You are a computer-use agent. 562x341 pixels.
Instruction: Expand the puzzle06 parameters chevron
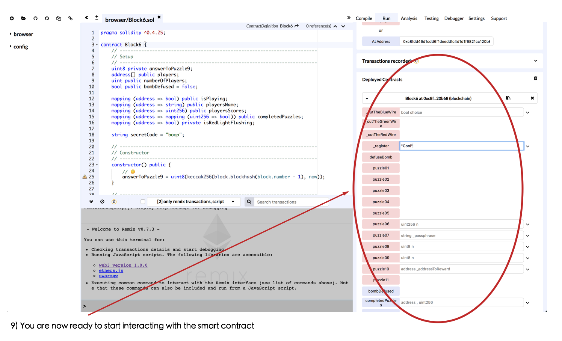coord(527,225)
